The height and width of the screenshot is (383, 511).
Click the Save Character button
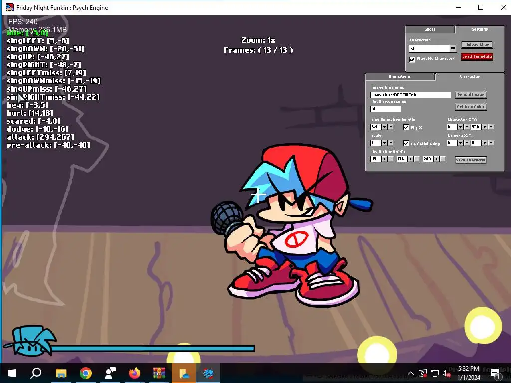471,160
